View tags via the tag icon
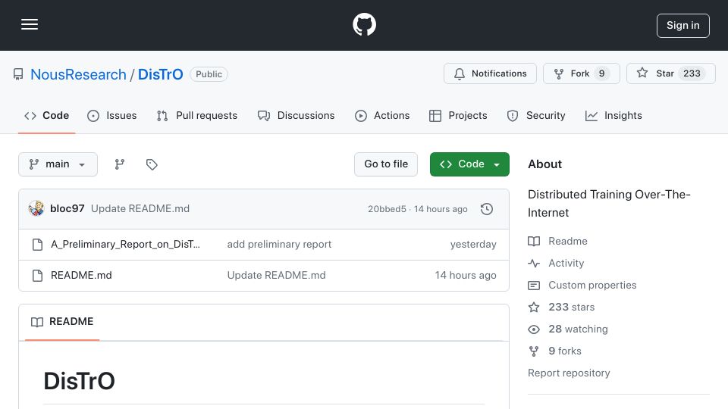The height and width of the screenshot is (409, 728). click(152, 164)
